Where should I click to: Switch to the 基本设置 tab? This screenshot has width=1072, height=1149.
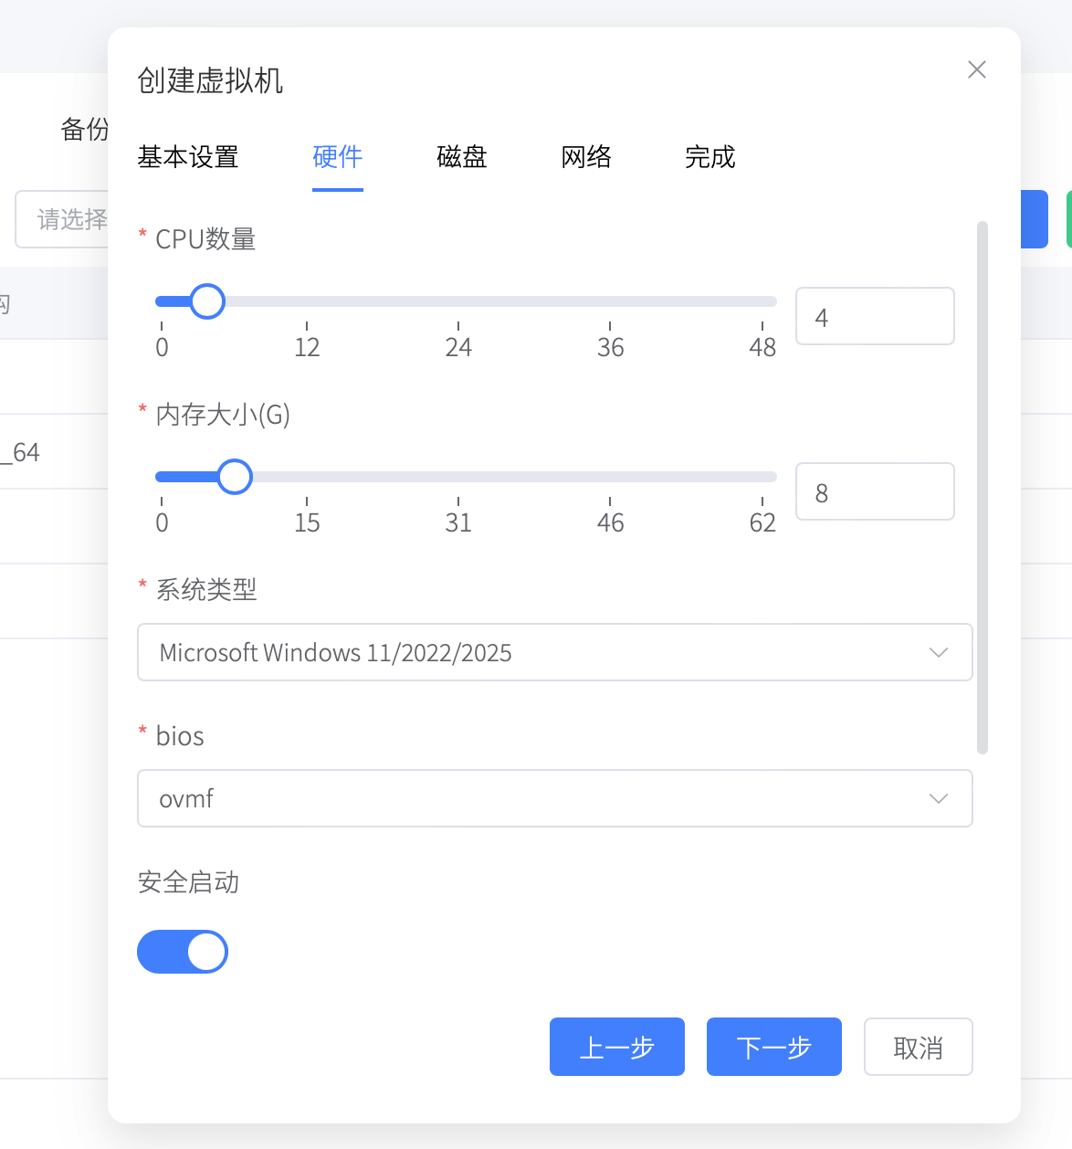pyautogui.click(x=187, y=157)
